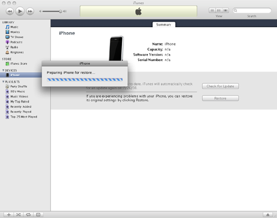Open Recently Added smart playlist
Viewport: 277px width, 218px height.
coord(18,107)
